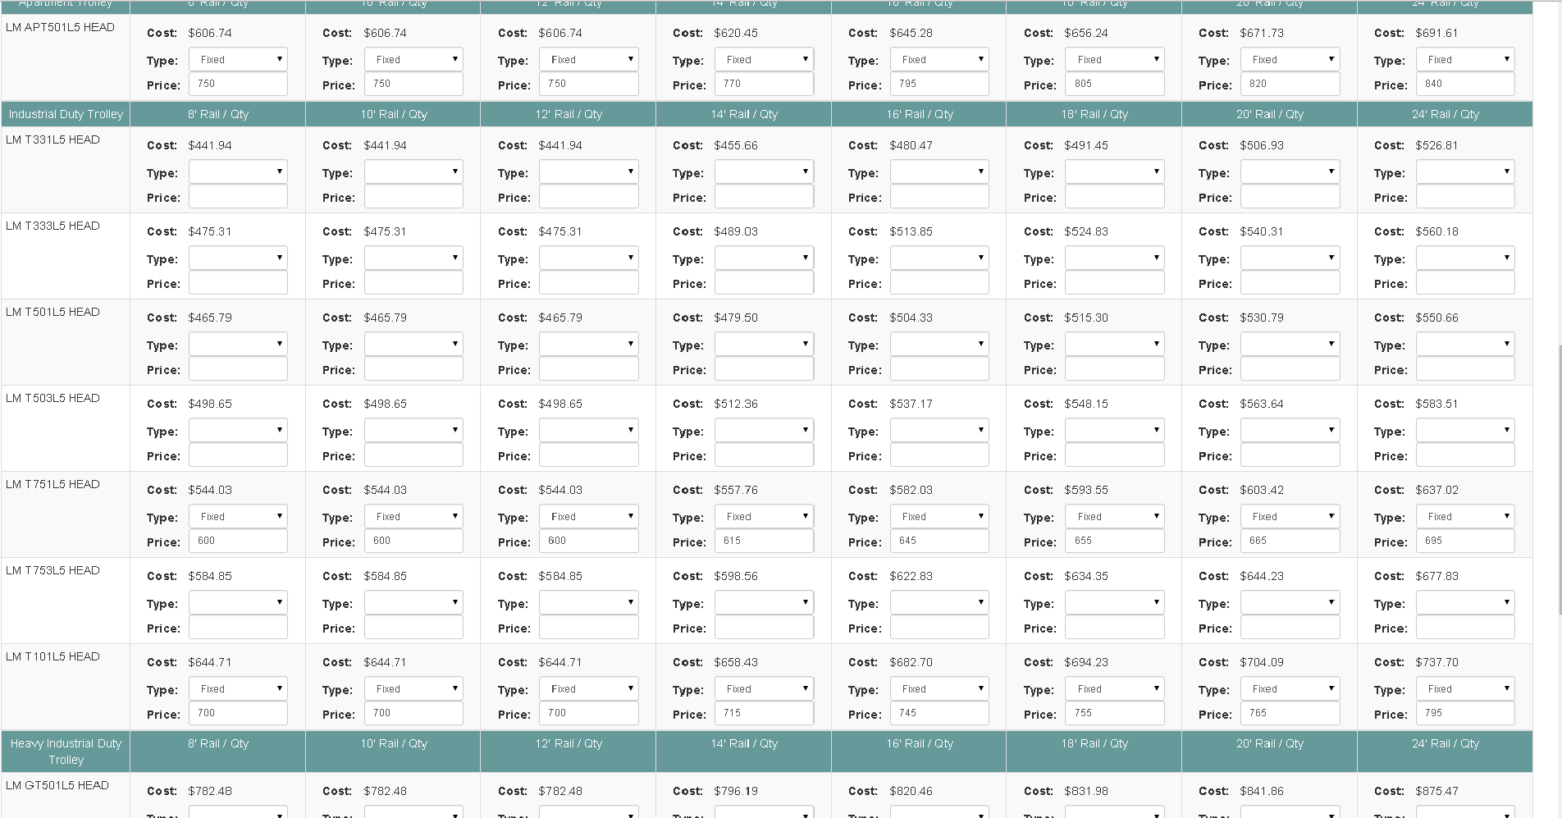Open Type dropdown for LM T501L5 HEAD 10' Rail
The image size is (1562, 818).
[413, 344]
